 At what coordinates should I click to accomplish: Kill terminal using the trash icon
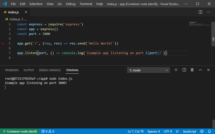point(192,70)
